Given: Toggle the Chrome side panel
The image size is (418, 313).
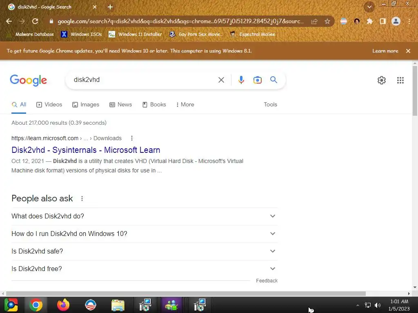Looking at the screenshot, I should tap(382, 21).
